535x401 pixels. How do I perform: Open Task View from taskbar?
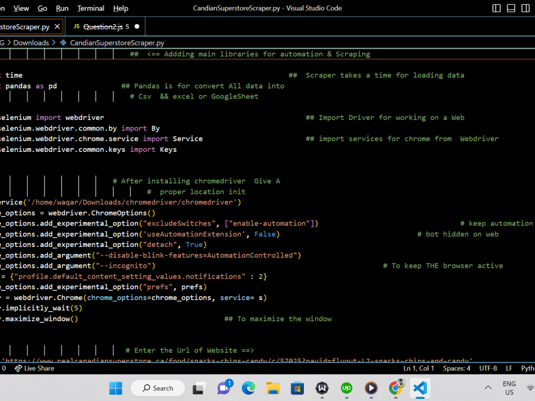(198, 388)
